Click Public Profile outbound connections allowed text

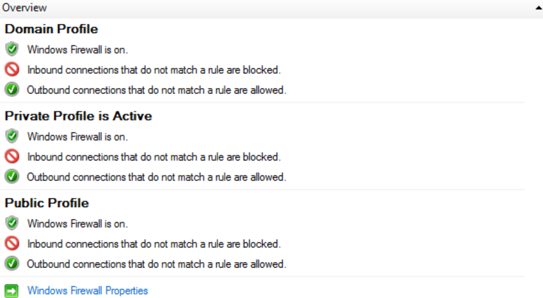156,264
